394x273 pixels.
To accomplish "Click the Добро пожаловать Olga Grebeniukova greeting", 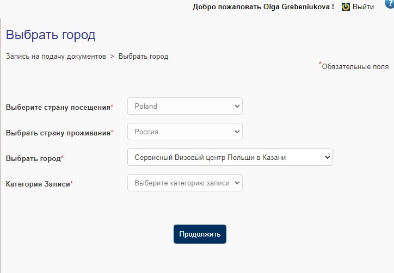I will pyautogui.click(x=263, y=7).
